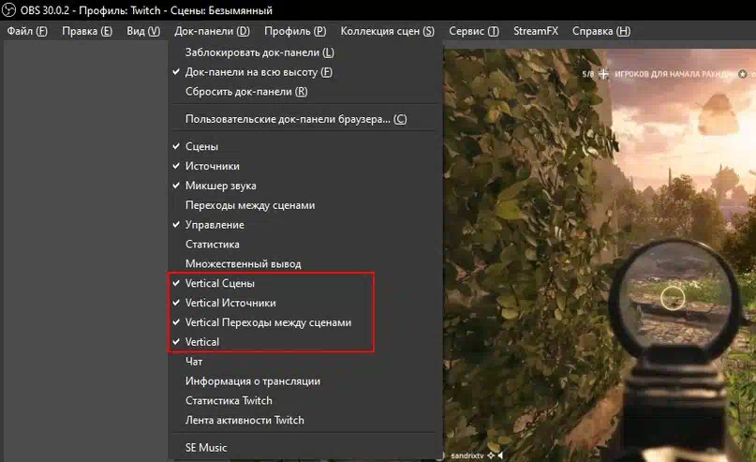The image size is (756, 462).
Task: Enable the Множественный вывод dock
Action: point(304,263)
